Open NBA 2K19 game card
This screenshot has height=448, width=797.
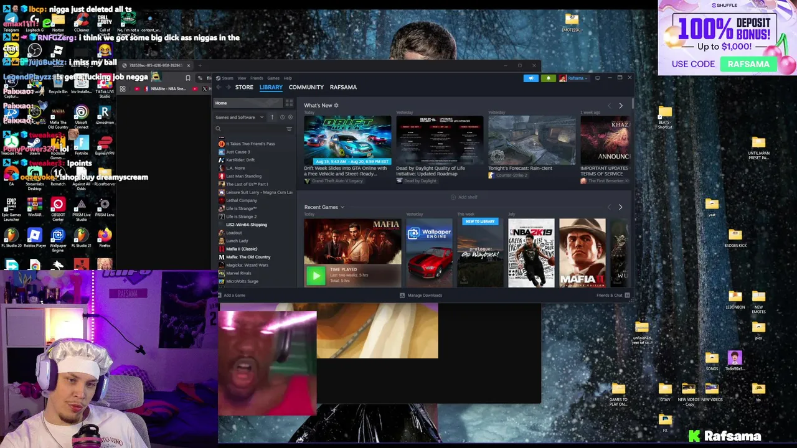pos(531,253)
